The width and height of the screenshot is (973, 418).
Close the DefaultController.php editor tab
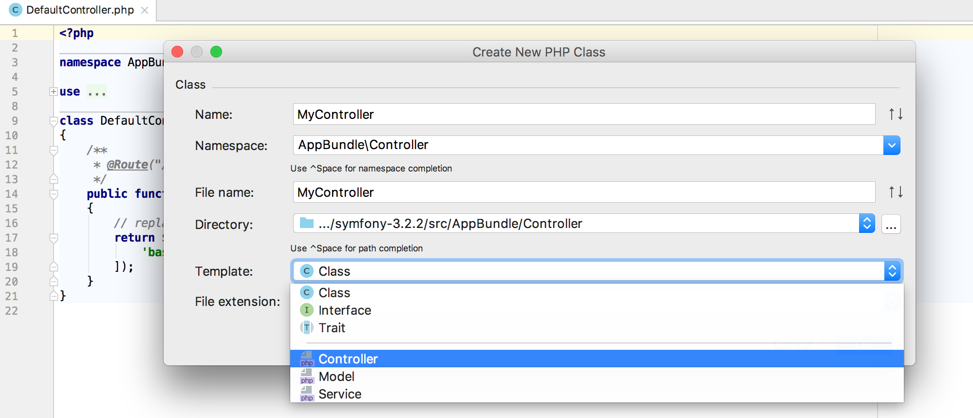145,10
